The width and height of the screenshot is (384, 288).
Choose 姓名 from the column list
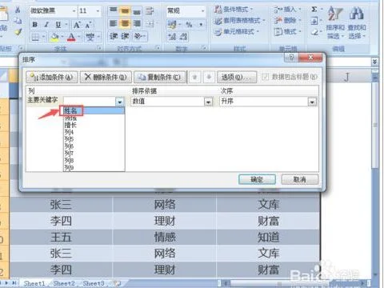tap(94, 110)
